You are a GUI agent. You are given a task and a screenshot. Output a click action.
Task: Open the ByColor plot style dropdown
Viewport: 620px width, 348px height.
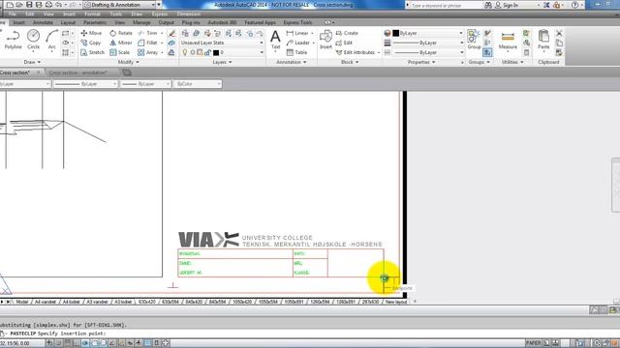coord(198,84)
